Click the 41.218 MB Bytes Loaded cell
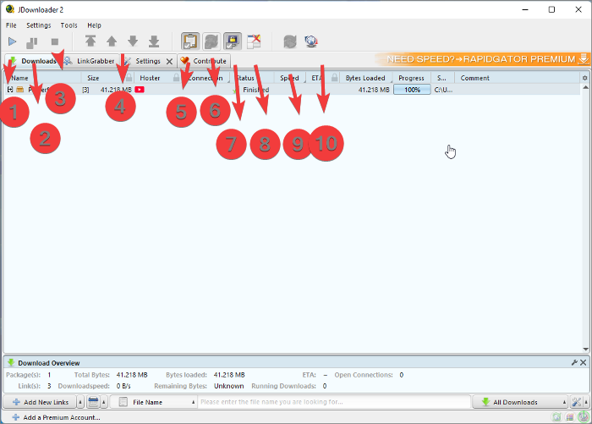Image resolution: width=592 pixels, height=424 pixels. point(374,90)
